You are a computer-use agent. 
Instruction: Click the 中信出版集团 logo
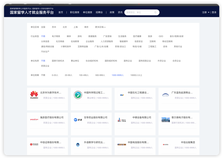tap(165, 144)
